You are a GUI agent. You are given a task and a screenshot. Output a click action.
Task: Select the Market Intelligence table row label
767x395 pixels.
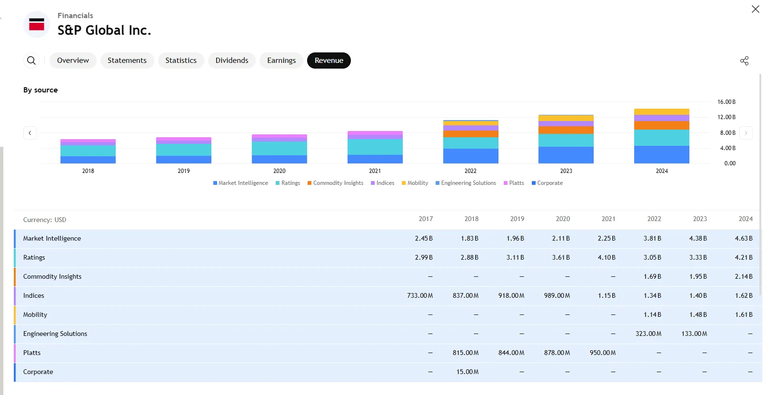coord(52,239)
